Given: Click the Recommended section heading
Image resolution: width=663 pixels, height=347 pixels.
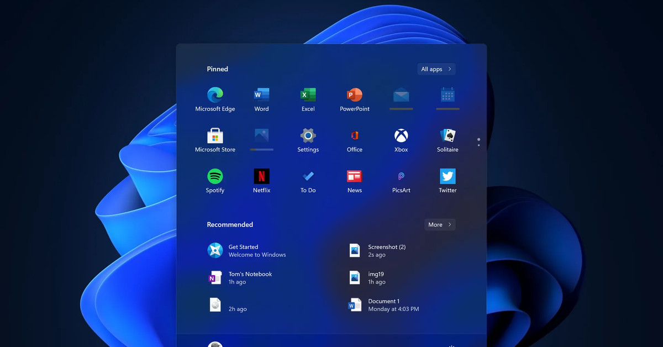Looking at the screenshot, I should tap(230, 224).
